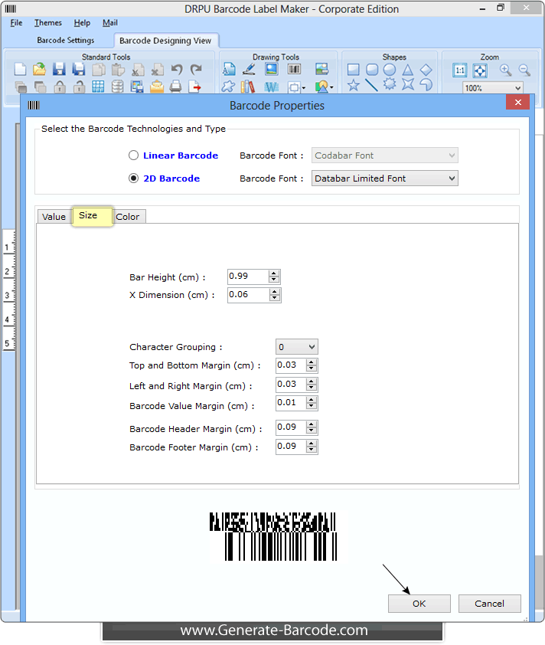Click the Undo arrow icon
Image resolution: width=545 pixels, height=645 pixels.
tap(177, 70)
